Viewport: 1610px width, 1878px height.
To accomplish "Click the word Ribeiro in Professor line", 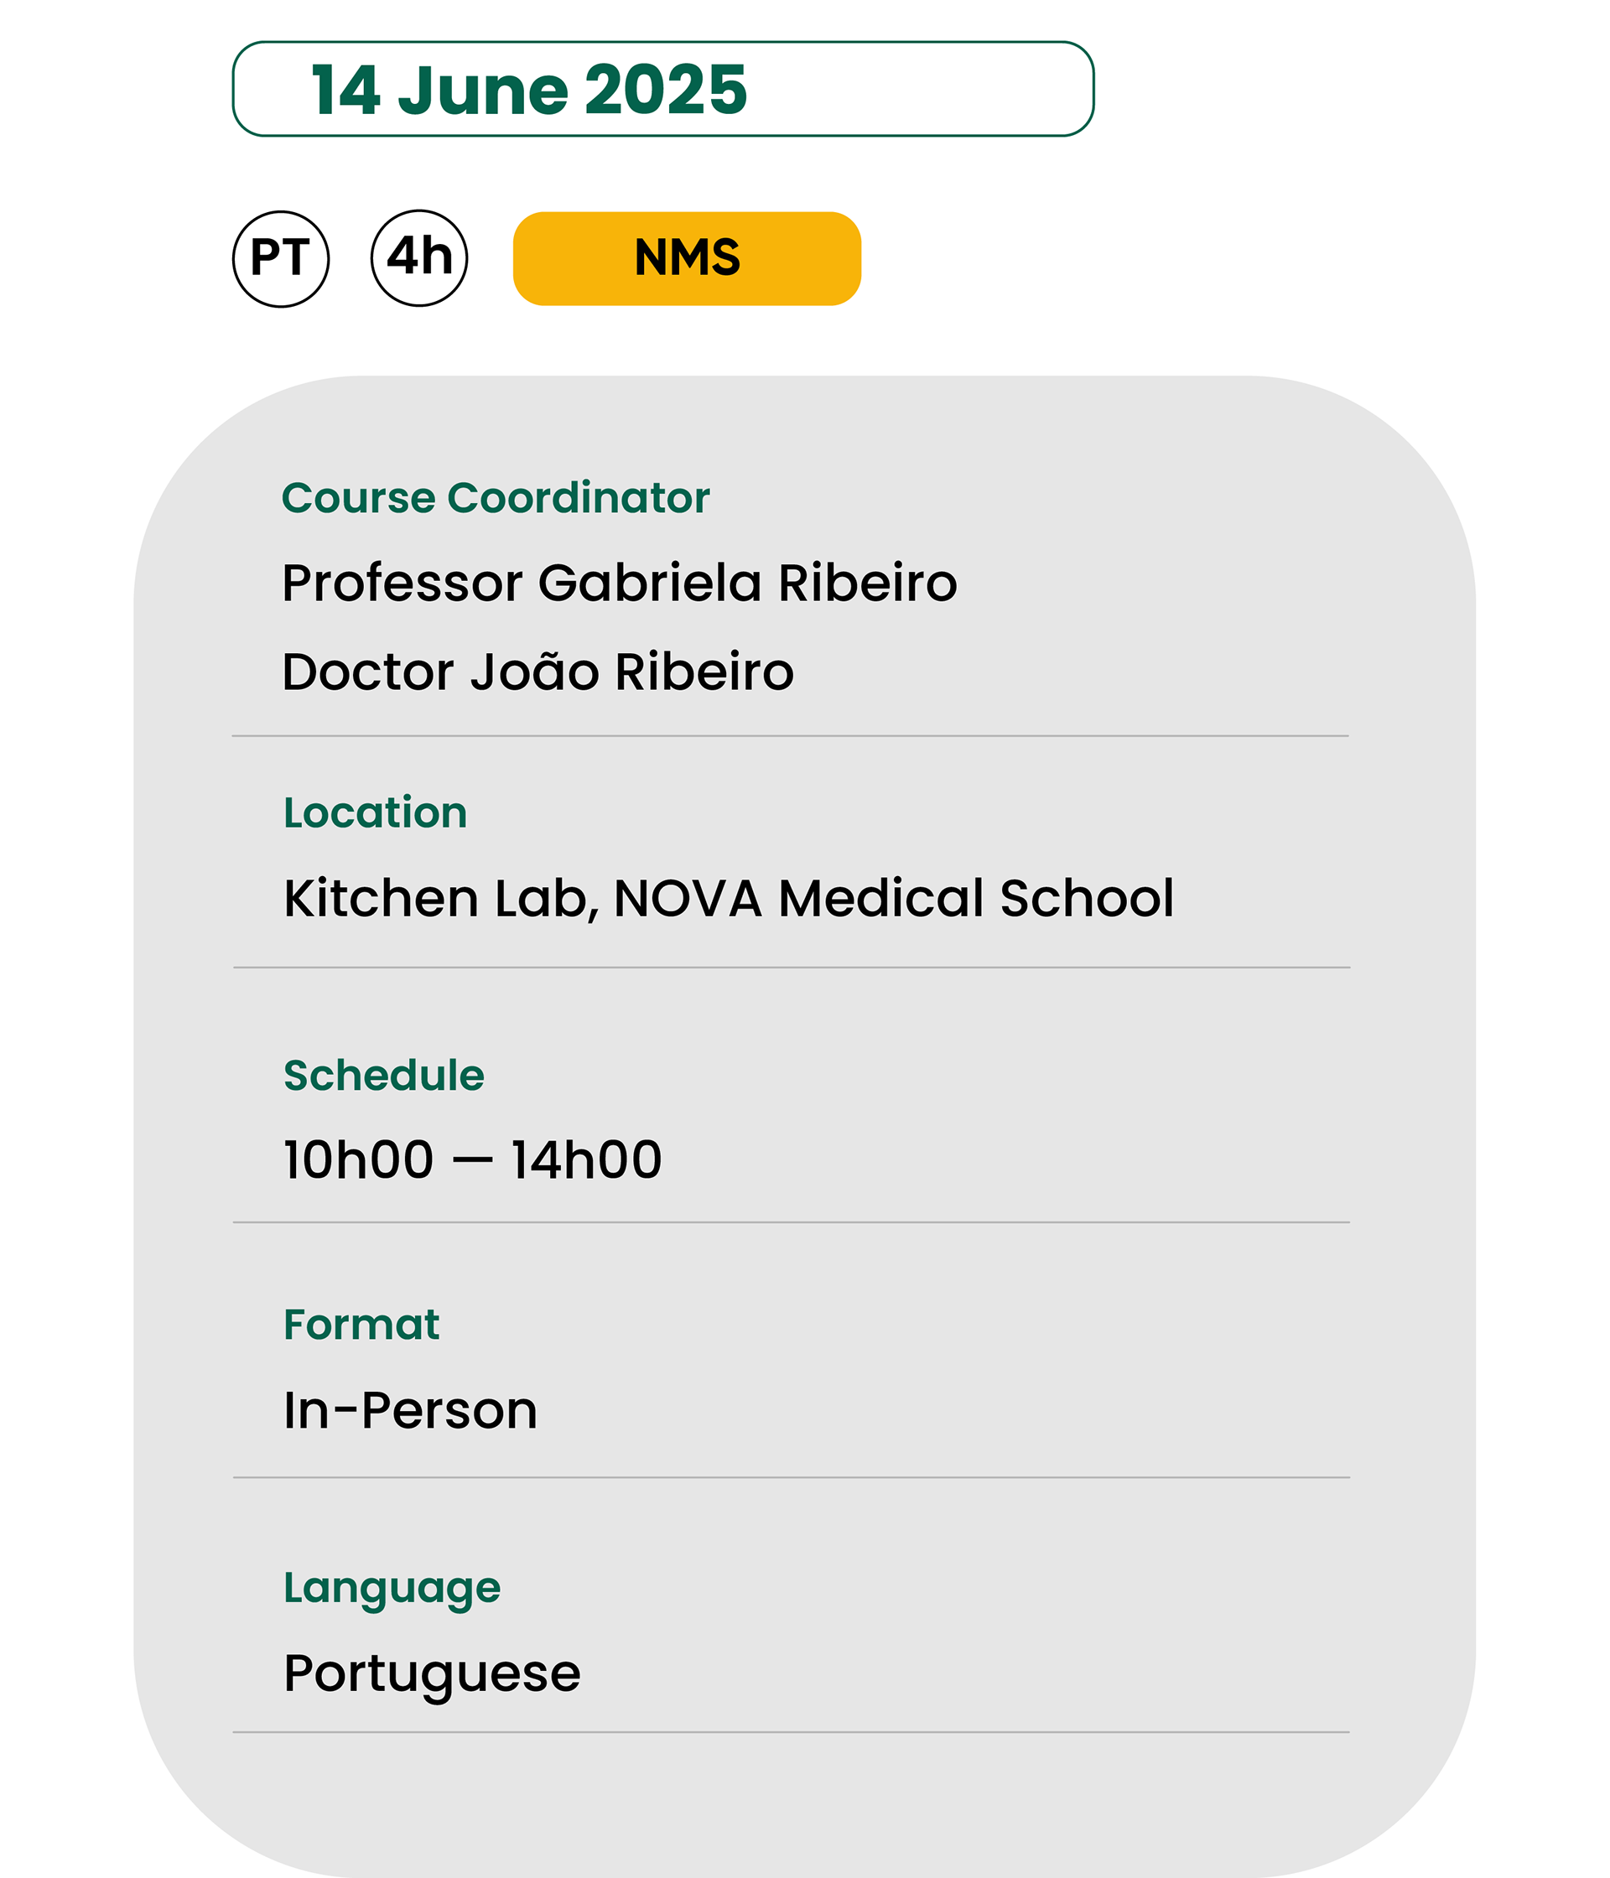I will 868,582.
